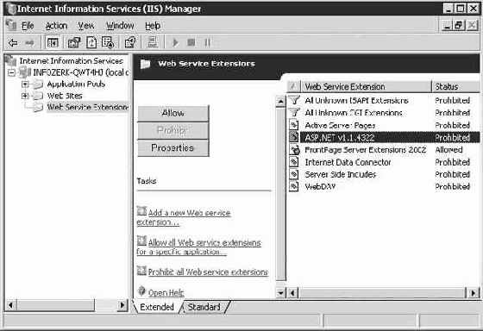Click the Web Sites folder icon
This screenshot has width=483, height=331.
[x=38, y=96]
